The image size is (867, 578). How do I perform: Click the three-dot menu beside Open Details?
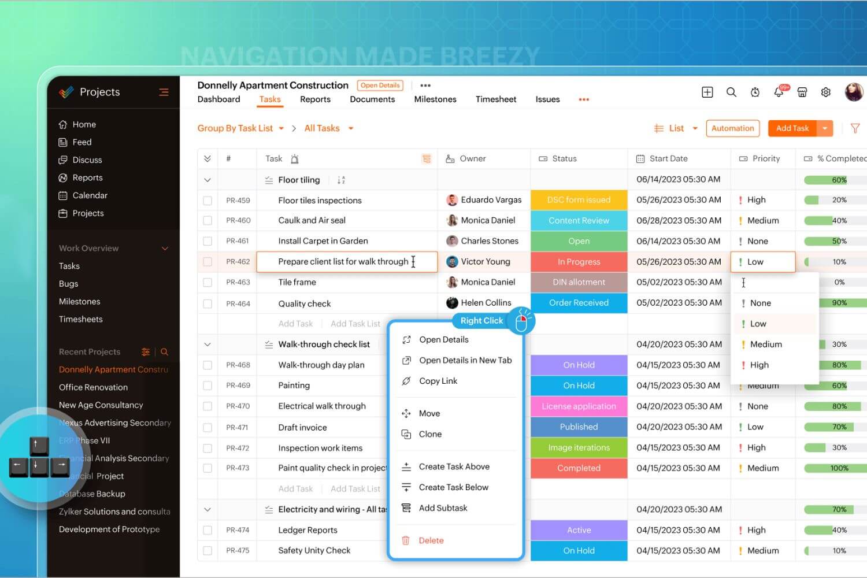(425, 86)
